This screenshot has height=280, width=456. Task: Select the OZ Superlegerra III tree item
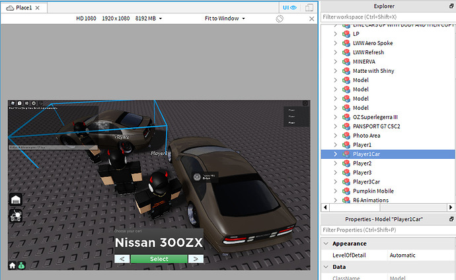click(375, 117)
